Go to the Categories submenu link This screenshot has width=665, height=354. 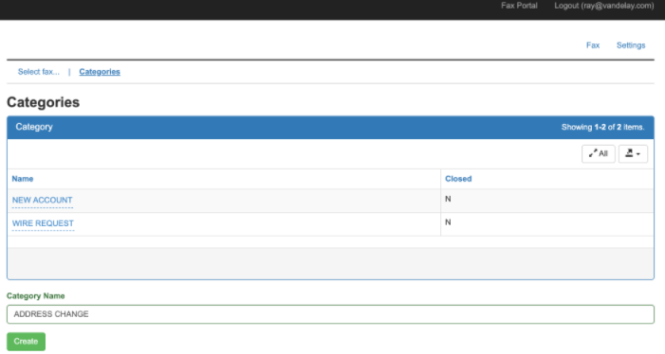(x=100, y=72)
